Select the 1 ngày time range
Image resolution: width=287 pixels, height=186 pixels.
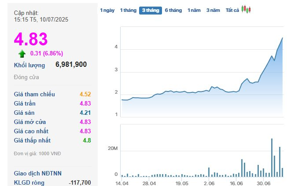[x=107, y=10]
